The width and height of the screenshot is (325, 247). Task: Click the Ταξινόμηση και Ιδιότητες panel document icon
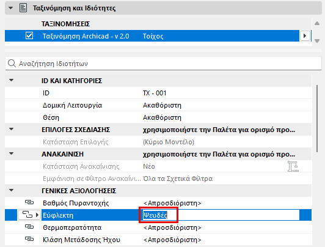[x=23, y=8]
